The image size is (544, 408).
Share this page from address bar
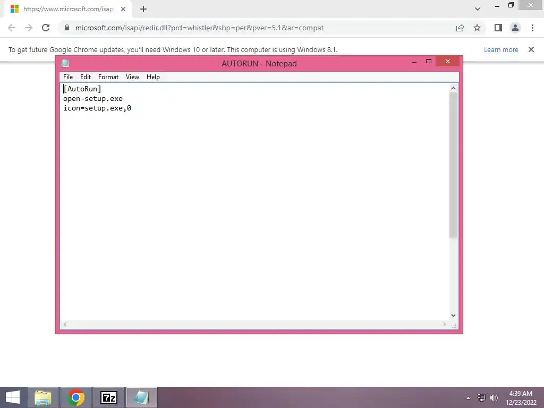[x=460, y=28]
